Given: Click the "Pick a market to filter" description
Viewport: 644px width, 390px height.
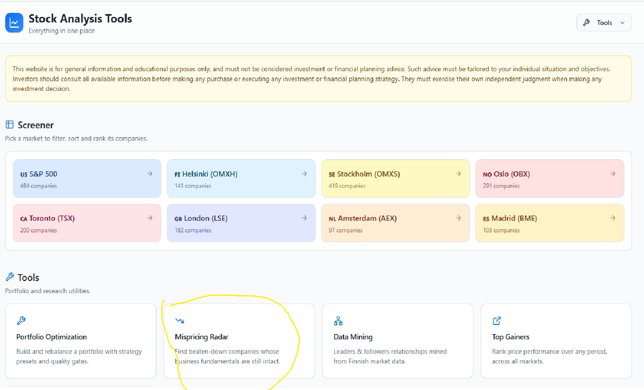Looking at the screenshot, I should pyautogui.click(x=76, y=138).
